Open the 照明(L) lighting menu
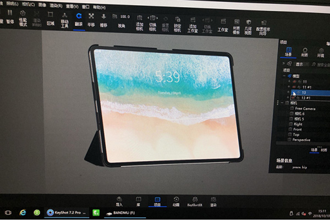 pos(12,4)
